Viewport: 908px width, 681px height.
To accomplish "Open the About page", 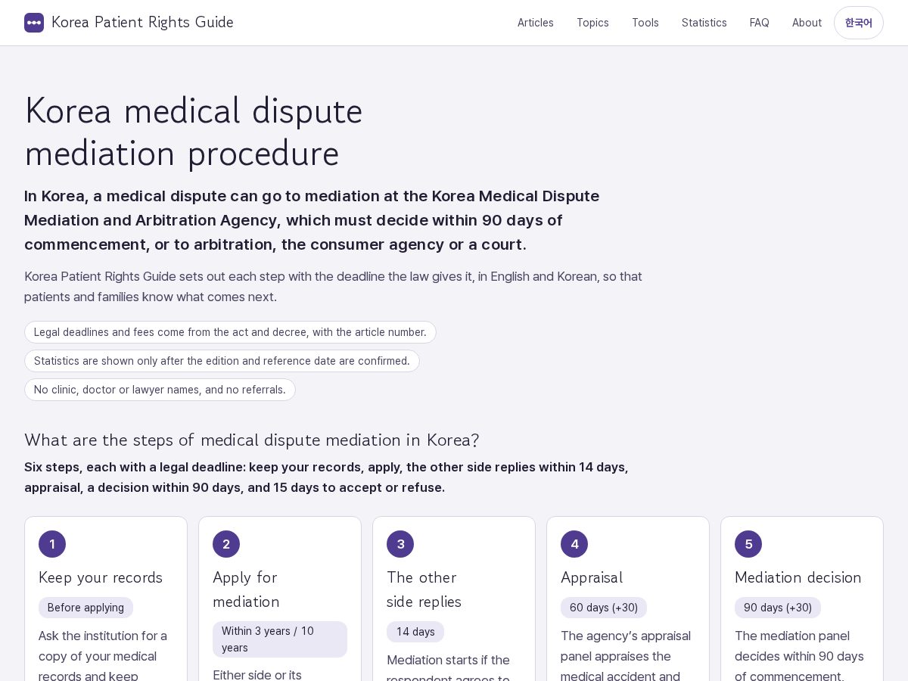I will click(807, 23).
